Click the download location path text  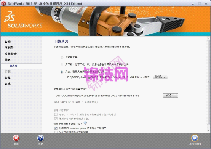point(98,96)
